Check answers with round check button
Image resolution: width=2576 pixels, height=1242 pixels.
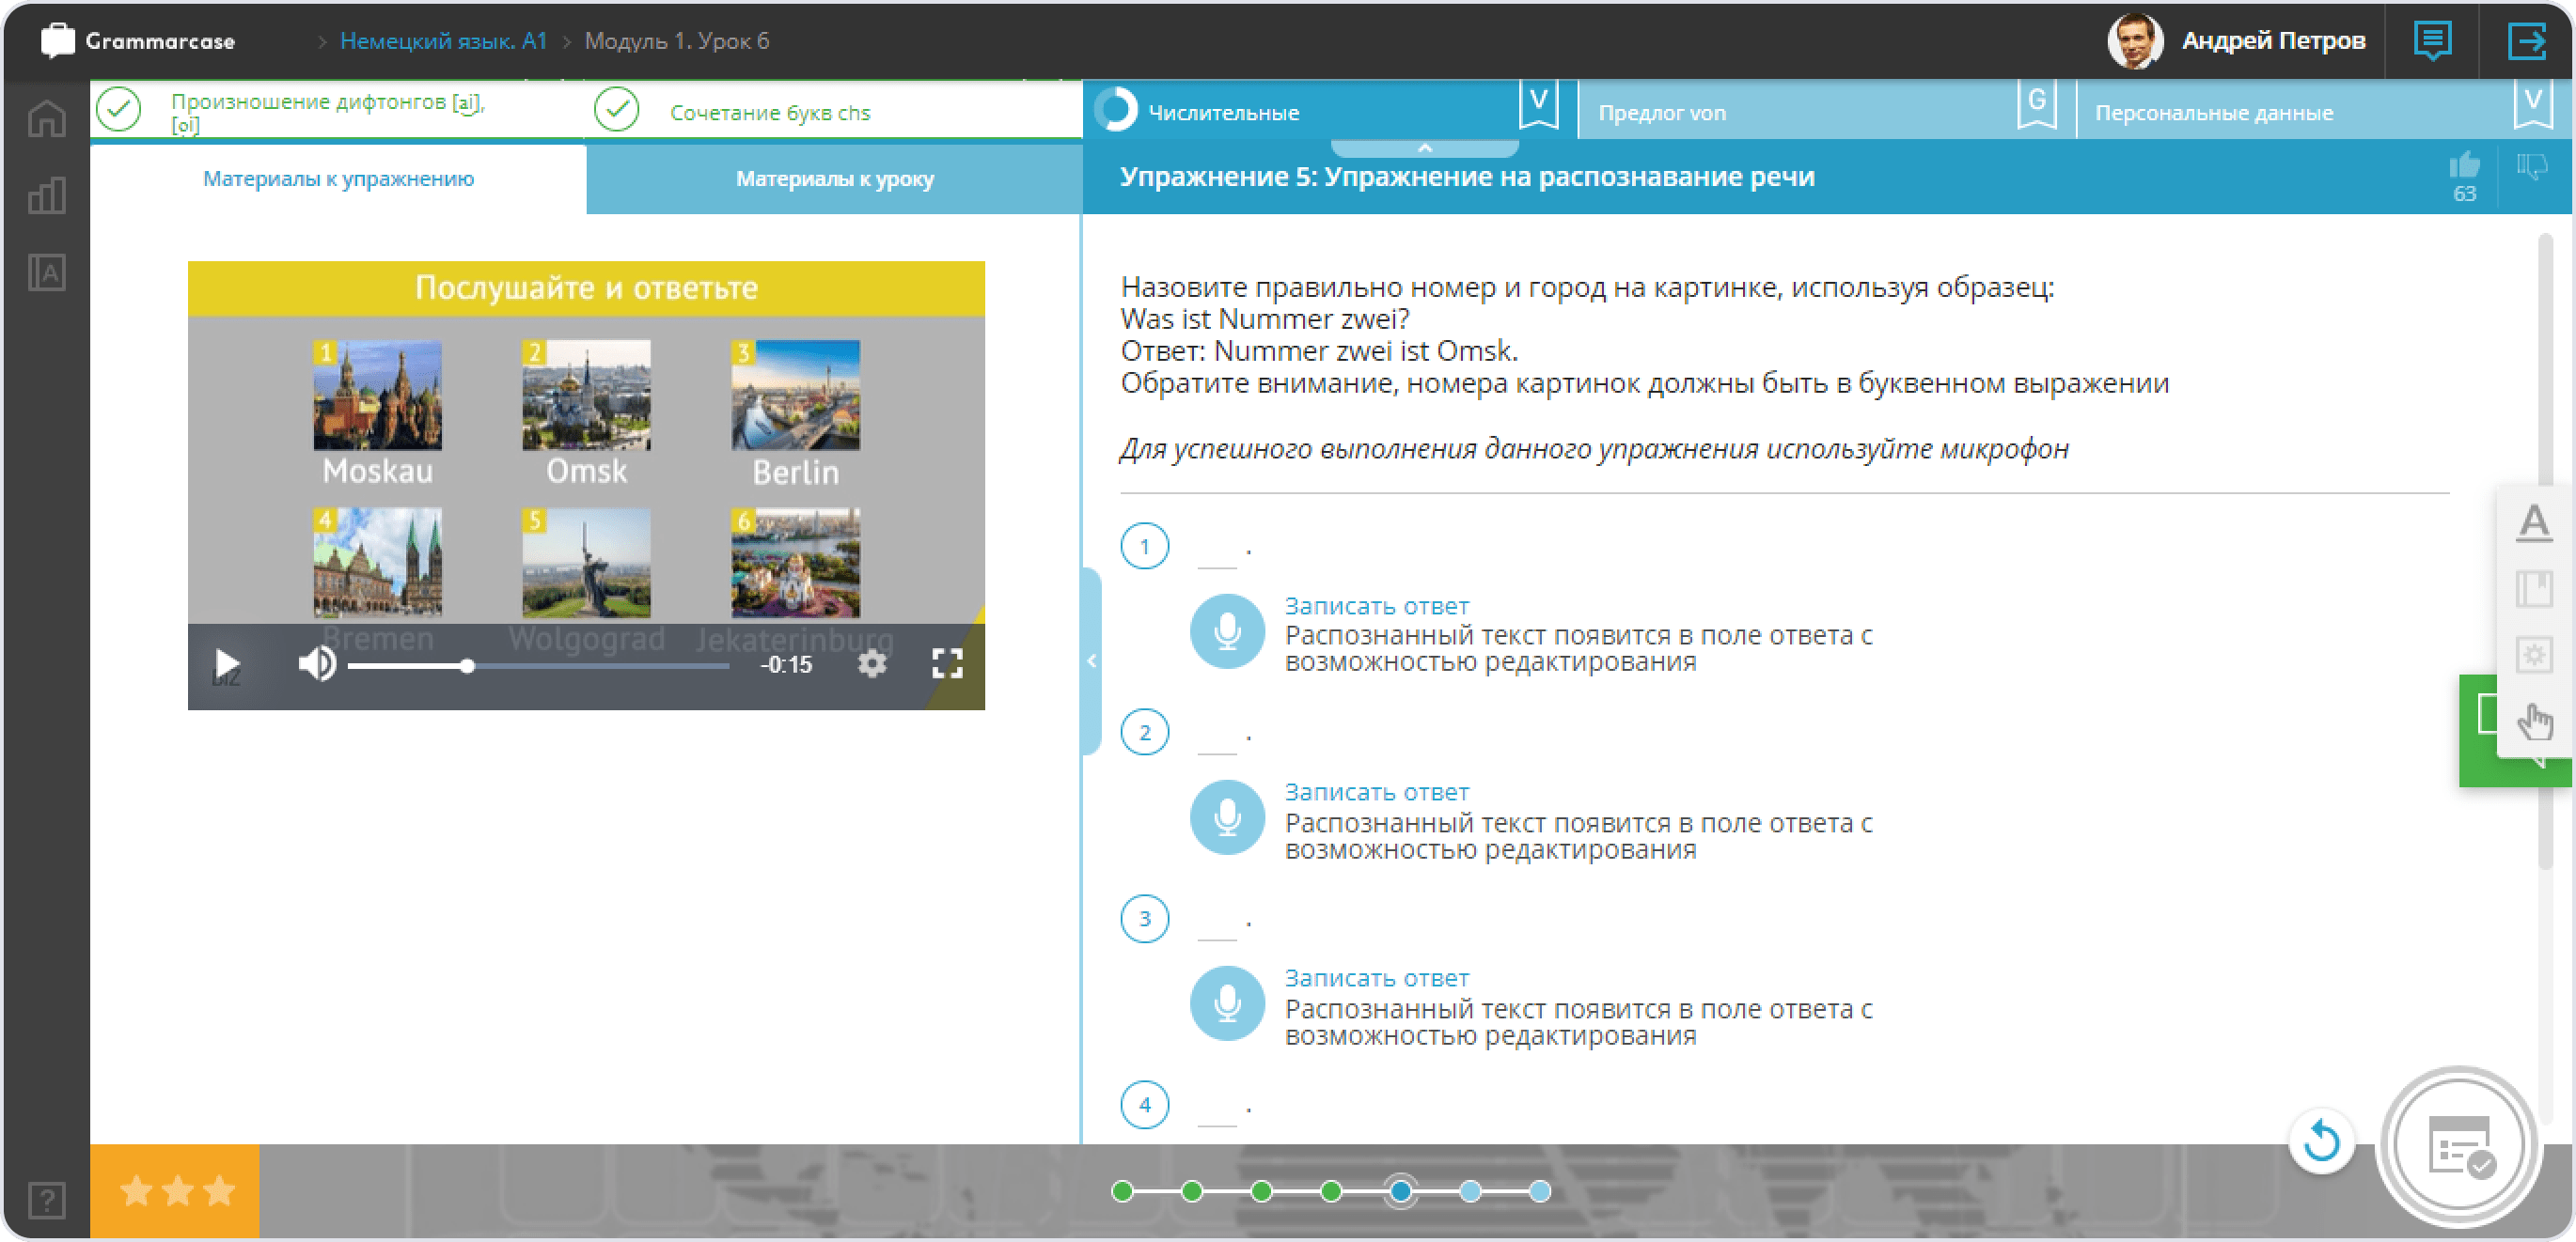(2459, 1147)
